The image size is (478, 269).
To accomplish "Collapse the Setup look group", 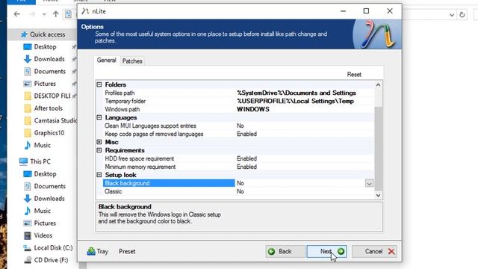I will [x=99, y=175].
